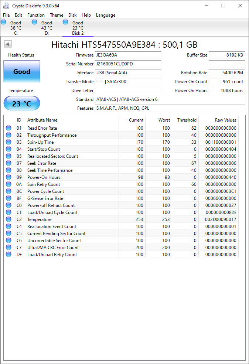Click blue status orb for Disk 2
Image resolution: width=249 pixels, height=364 pixels.
pos(65,22)
